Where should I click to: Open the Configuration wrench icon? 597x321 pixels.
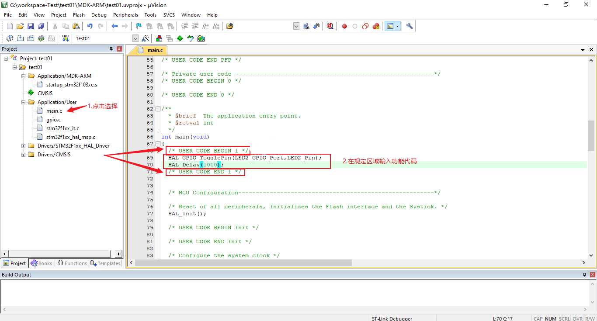click(x=410, y=26)
